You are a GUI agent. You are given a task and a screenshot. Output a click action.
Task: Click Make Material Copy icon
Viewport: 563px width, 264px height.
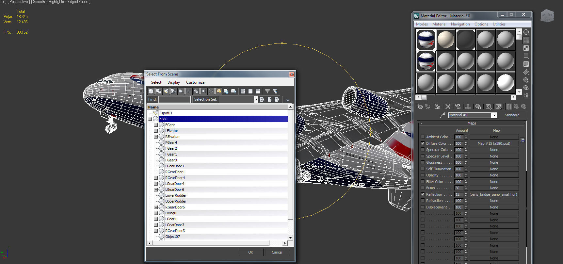click(458, 107)
